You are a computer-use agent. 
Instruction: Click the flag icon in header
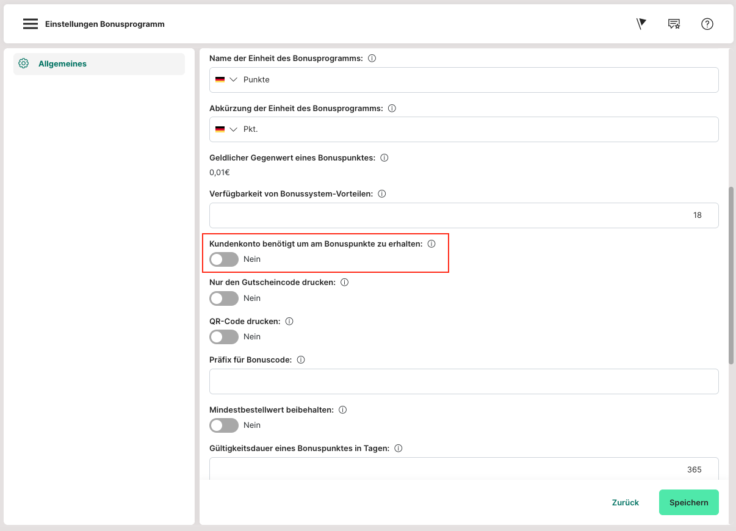pos(641,24)
